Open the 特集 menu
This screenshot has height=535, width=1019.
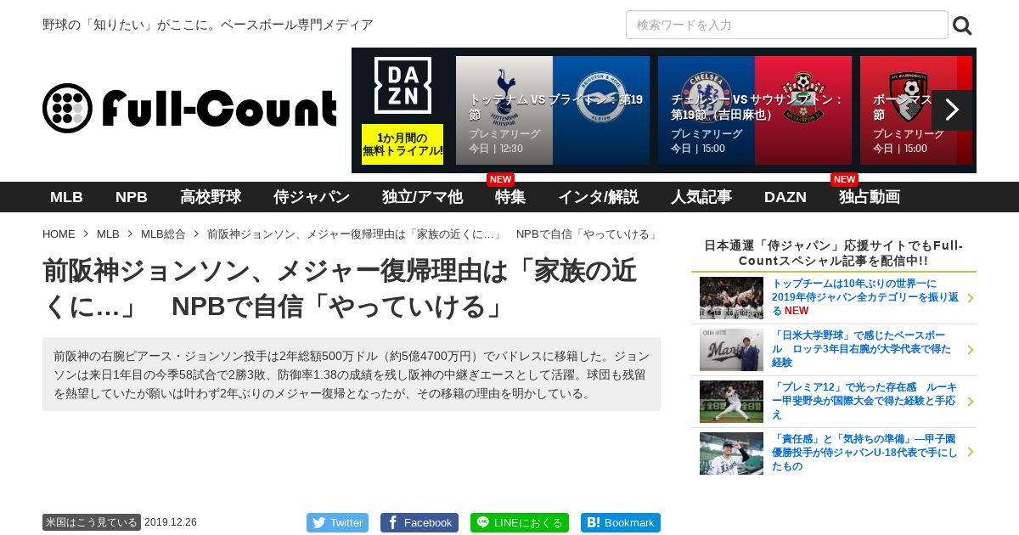[510, 197]
